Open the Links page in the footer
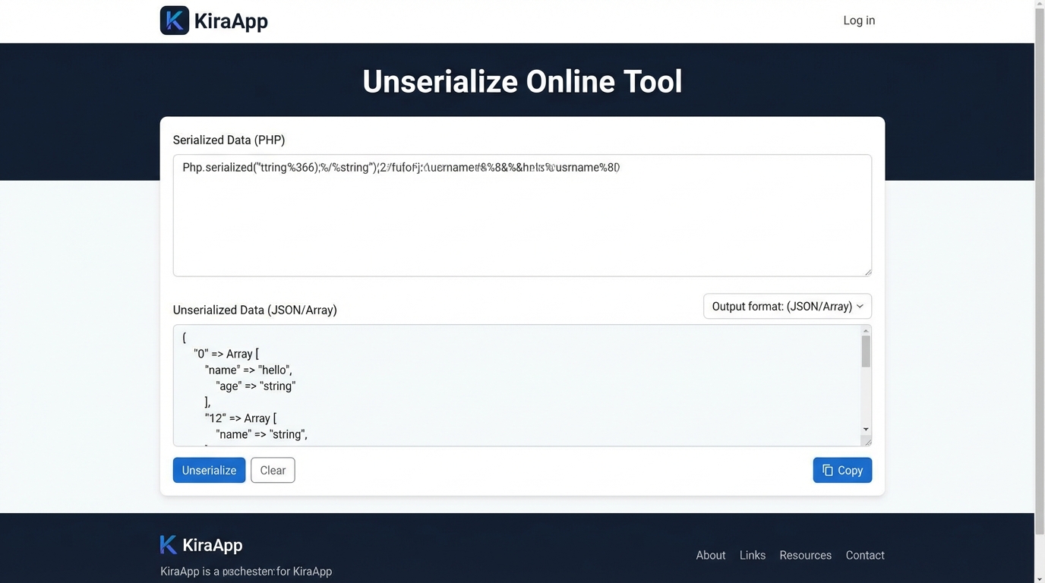Viewport: 1045px width, 583px height. tap(752, 555)
